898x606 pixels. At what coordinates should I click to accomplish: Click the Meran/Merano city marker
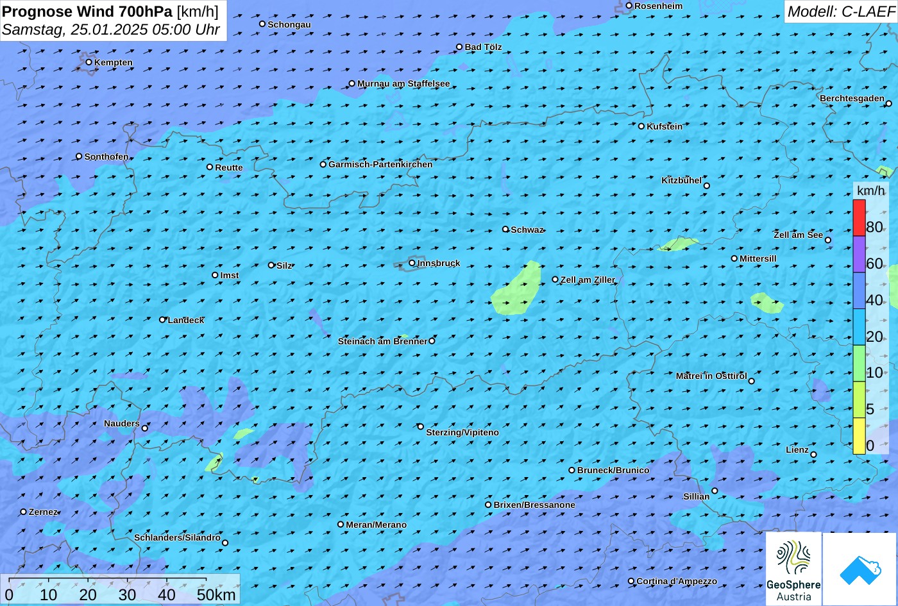pyautogui.click(x=341, y=525)
